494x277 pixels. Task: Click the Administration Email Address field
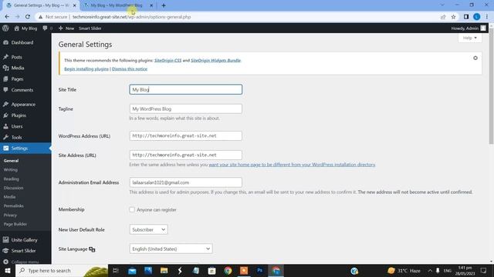[185, 182]
